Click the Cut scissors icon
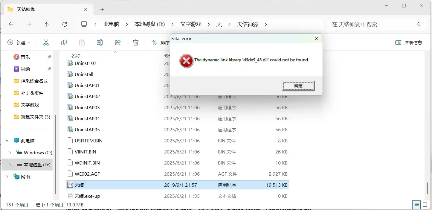 coord(46,42)
